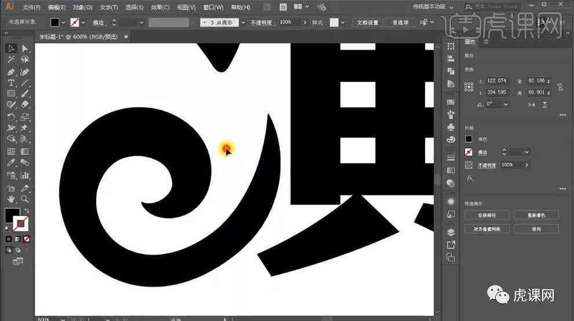Select the Gradient tool
Image resolution: width=574 pixels, height=321 pixels.
click(x=24, y=152)
